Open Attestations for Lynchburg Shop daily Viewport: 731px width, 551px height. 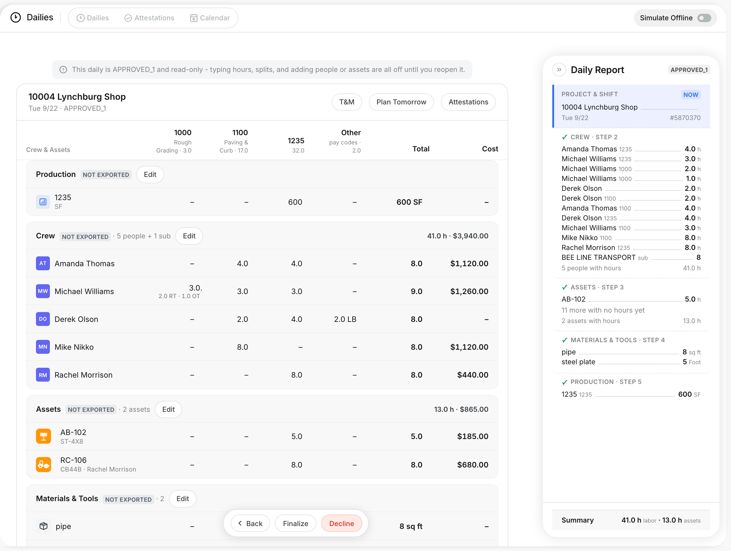click(468, 102)
